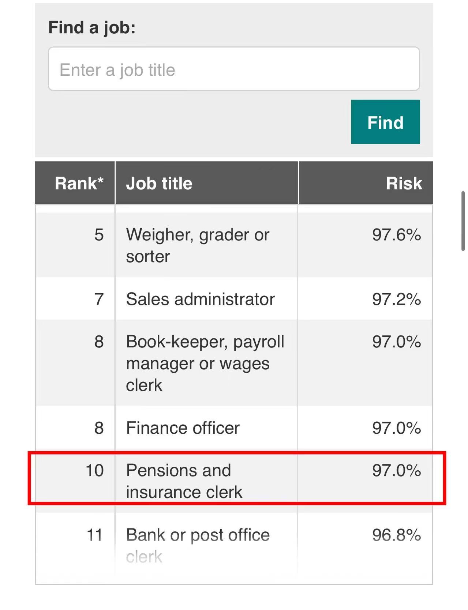Select the Bank or post office clerk row
The width and height of the screenshot is (468, 610).
pyautogui.click(x=198, y=545)
